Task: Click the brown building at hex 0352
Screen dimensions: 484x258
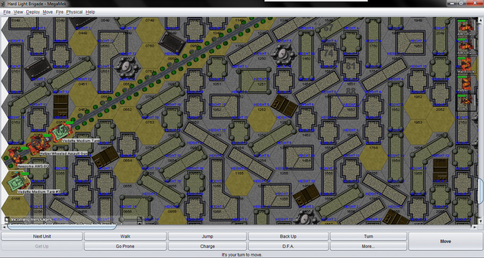Action: (x=60, y=106)
